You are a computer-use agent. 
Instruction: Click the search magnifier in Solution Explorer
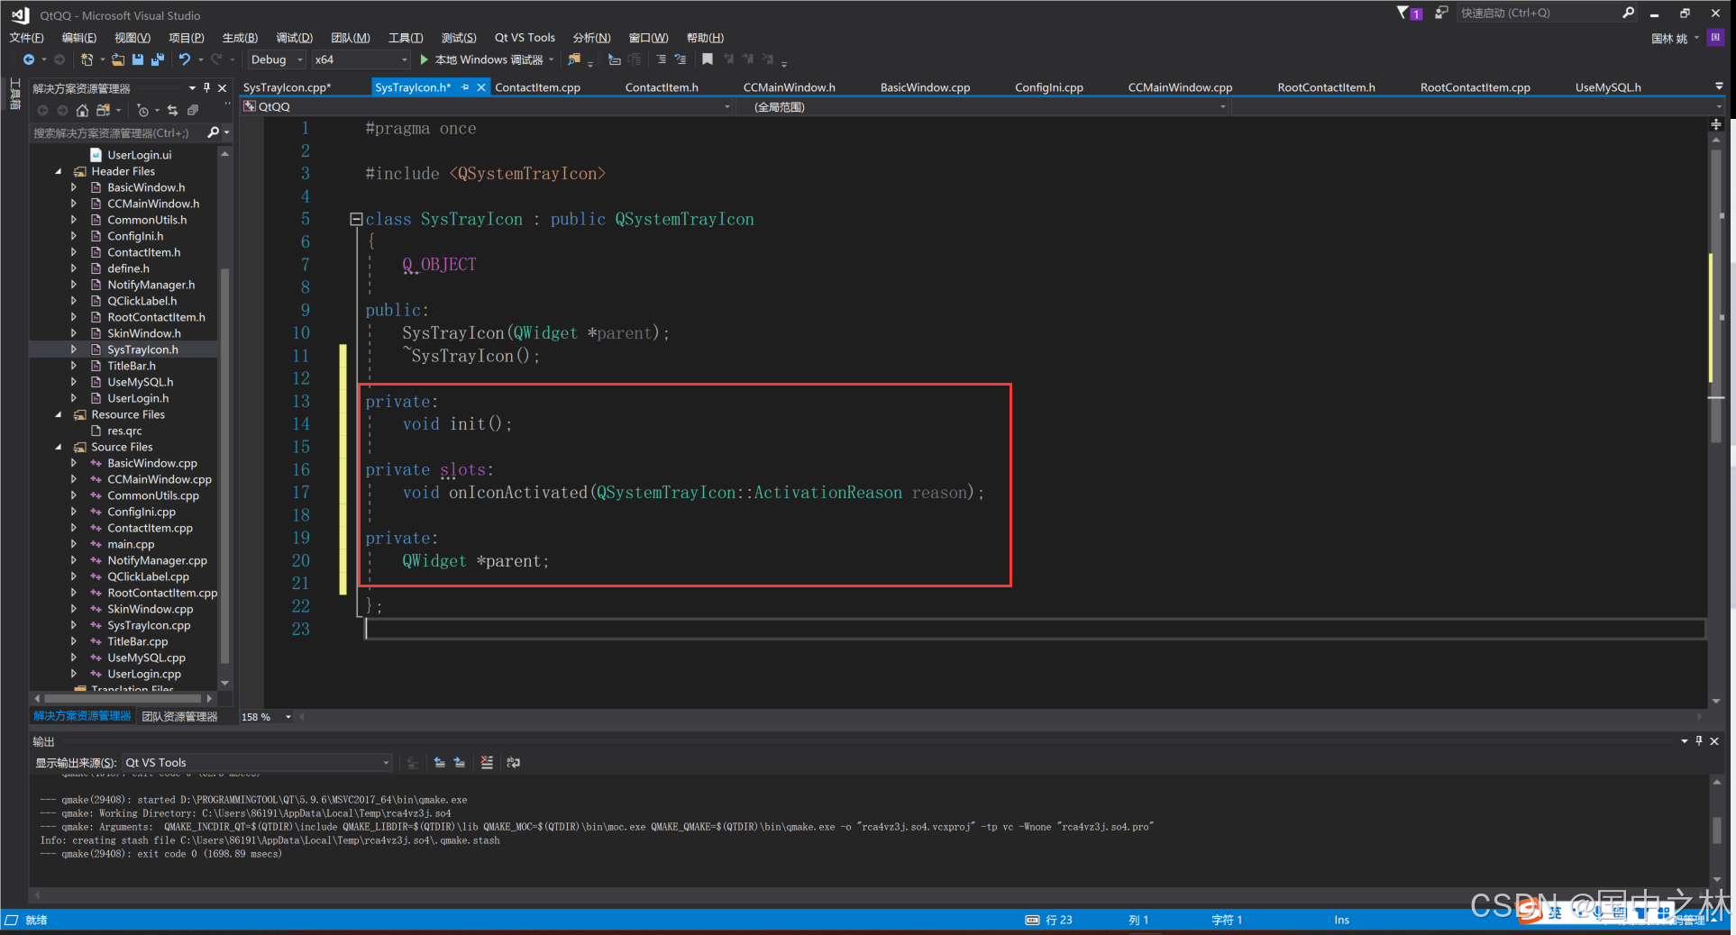(x=214, y=132)
